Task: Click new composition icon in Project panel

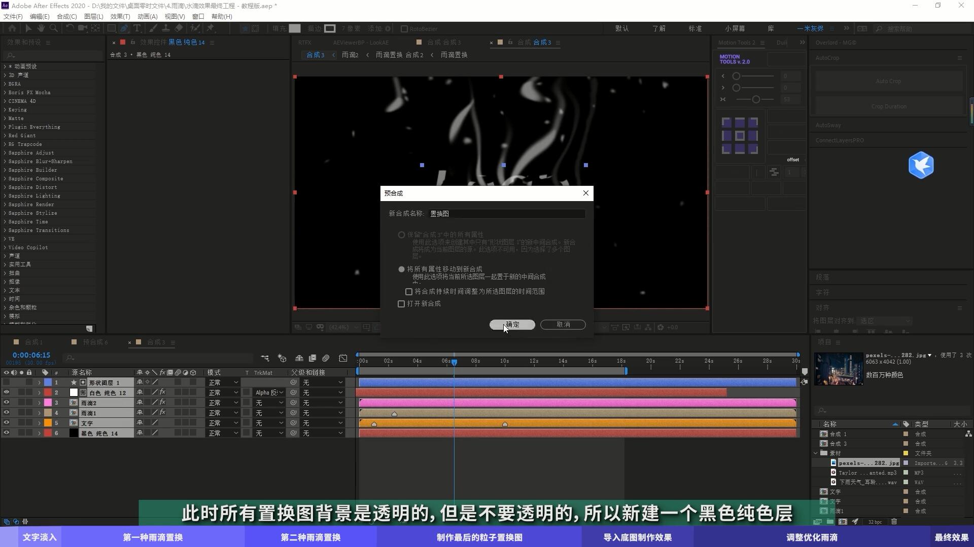Action: [x=843, y=521]
